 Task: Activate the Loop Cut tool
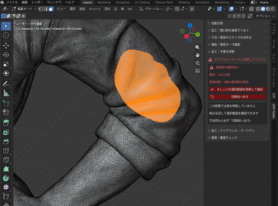click(6, 151)
